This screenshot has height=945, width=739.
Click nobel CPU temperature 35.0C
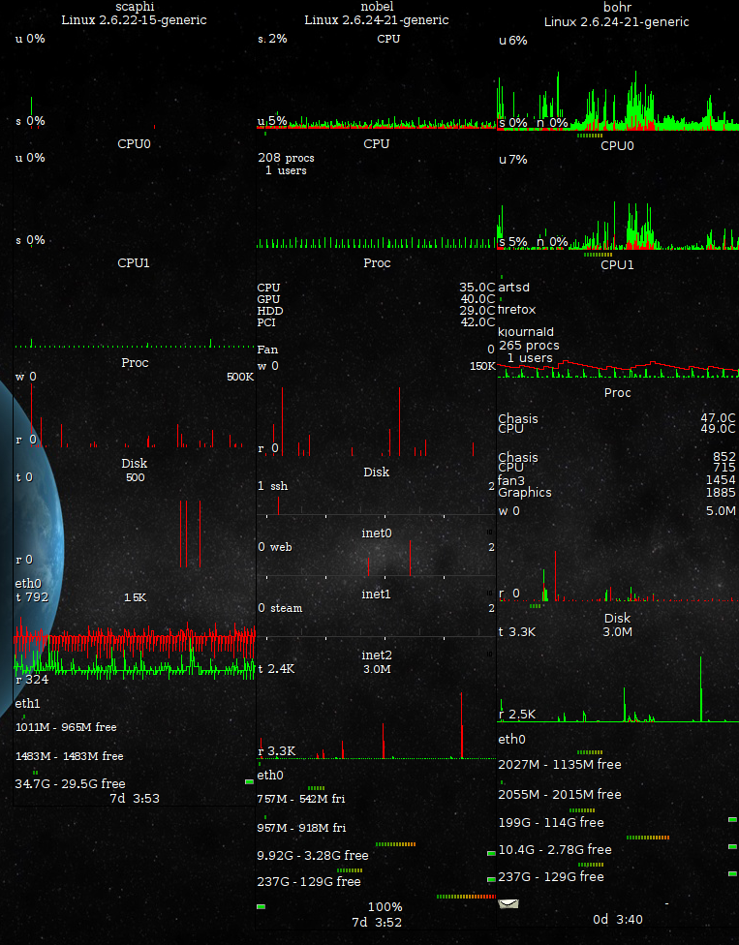click(x=477, y=288)
